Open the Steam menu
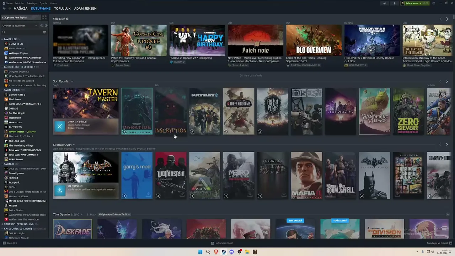Viewport: 455px width, 256px height. (9, 3)
